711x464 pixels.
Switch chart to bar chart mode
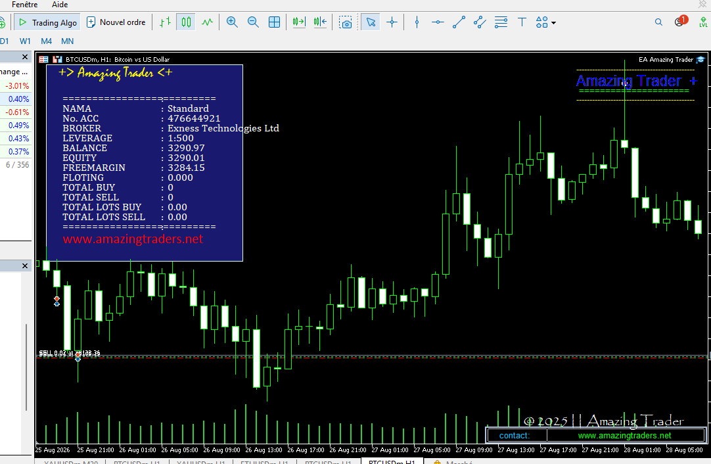pyautogui.click(x=166, y=22)
